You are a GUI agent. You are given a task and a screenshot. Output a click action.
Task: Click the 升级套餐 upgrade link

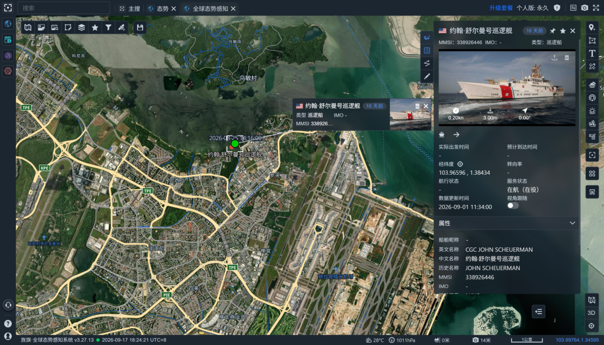501,8
